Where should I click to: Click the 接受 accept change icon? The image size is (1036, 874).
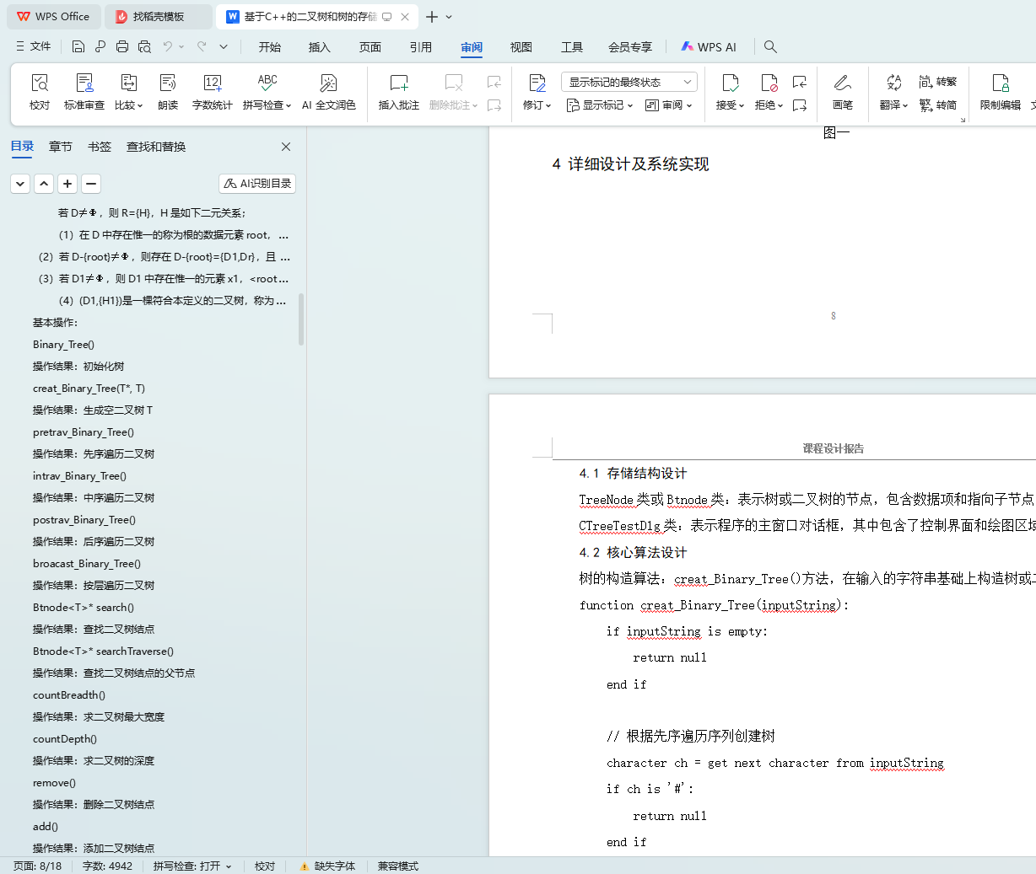point(730,83)
